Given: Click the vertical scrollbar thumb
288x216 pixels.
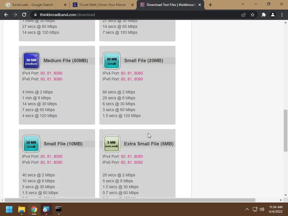Looking at the screenshot, I should click(285, 130).
